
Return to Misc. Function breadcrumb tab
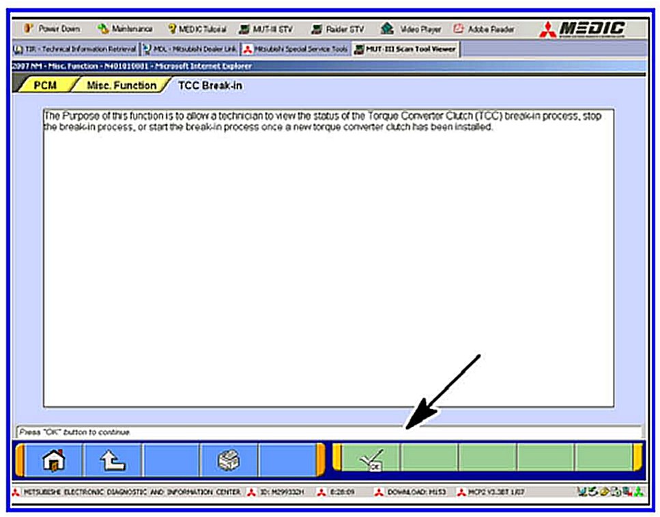[120, 85]
